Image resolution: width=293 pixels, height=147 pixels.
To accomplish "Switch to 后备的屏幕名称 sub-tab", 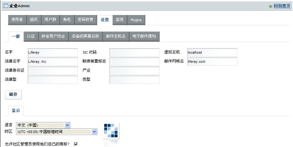I will (x=85, y=36).
